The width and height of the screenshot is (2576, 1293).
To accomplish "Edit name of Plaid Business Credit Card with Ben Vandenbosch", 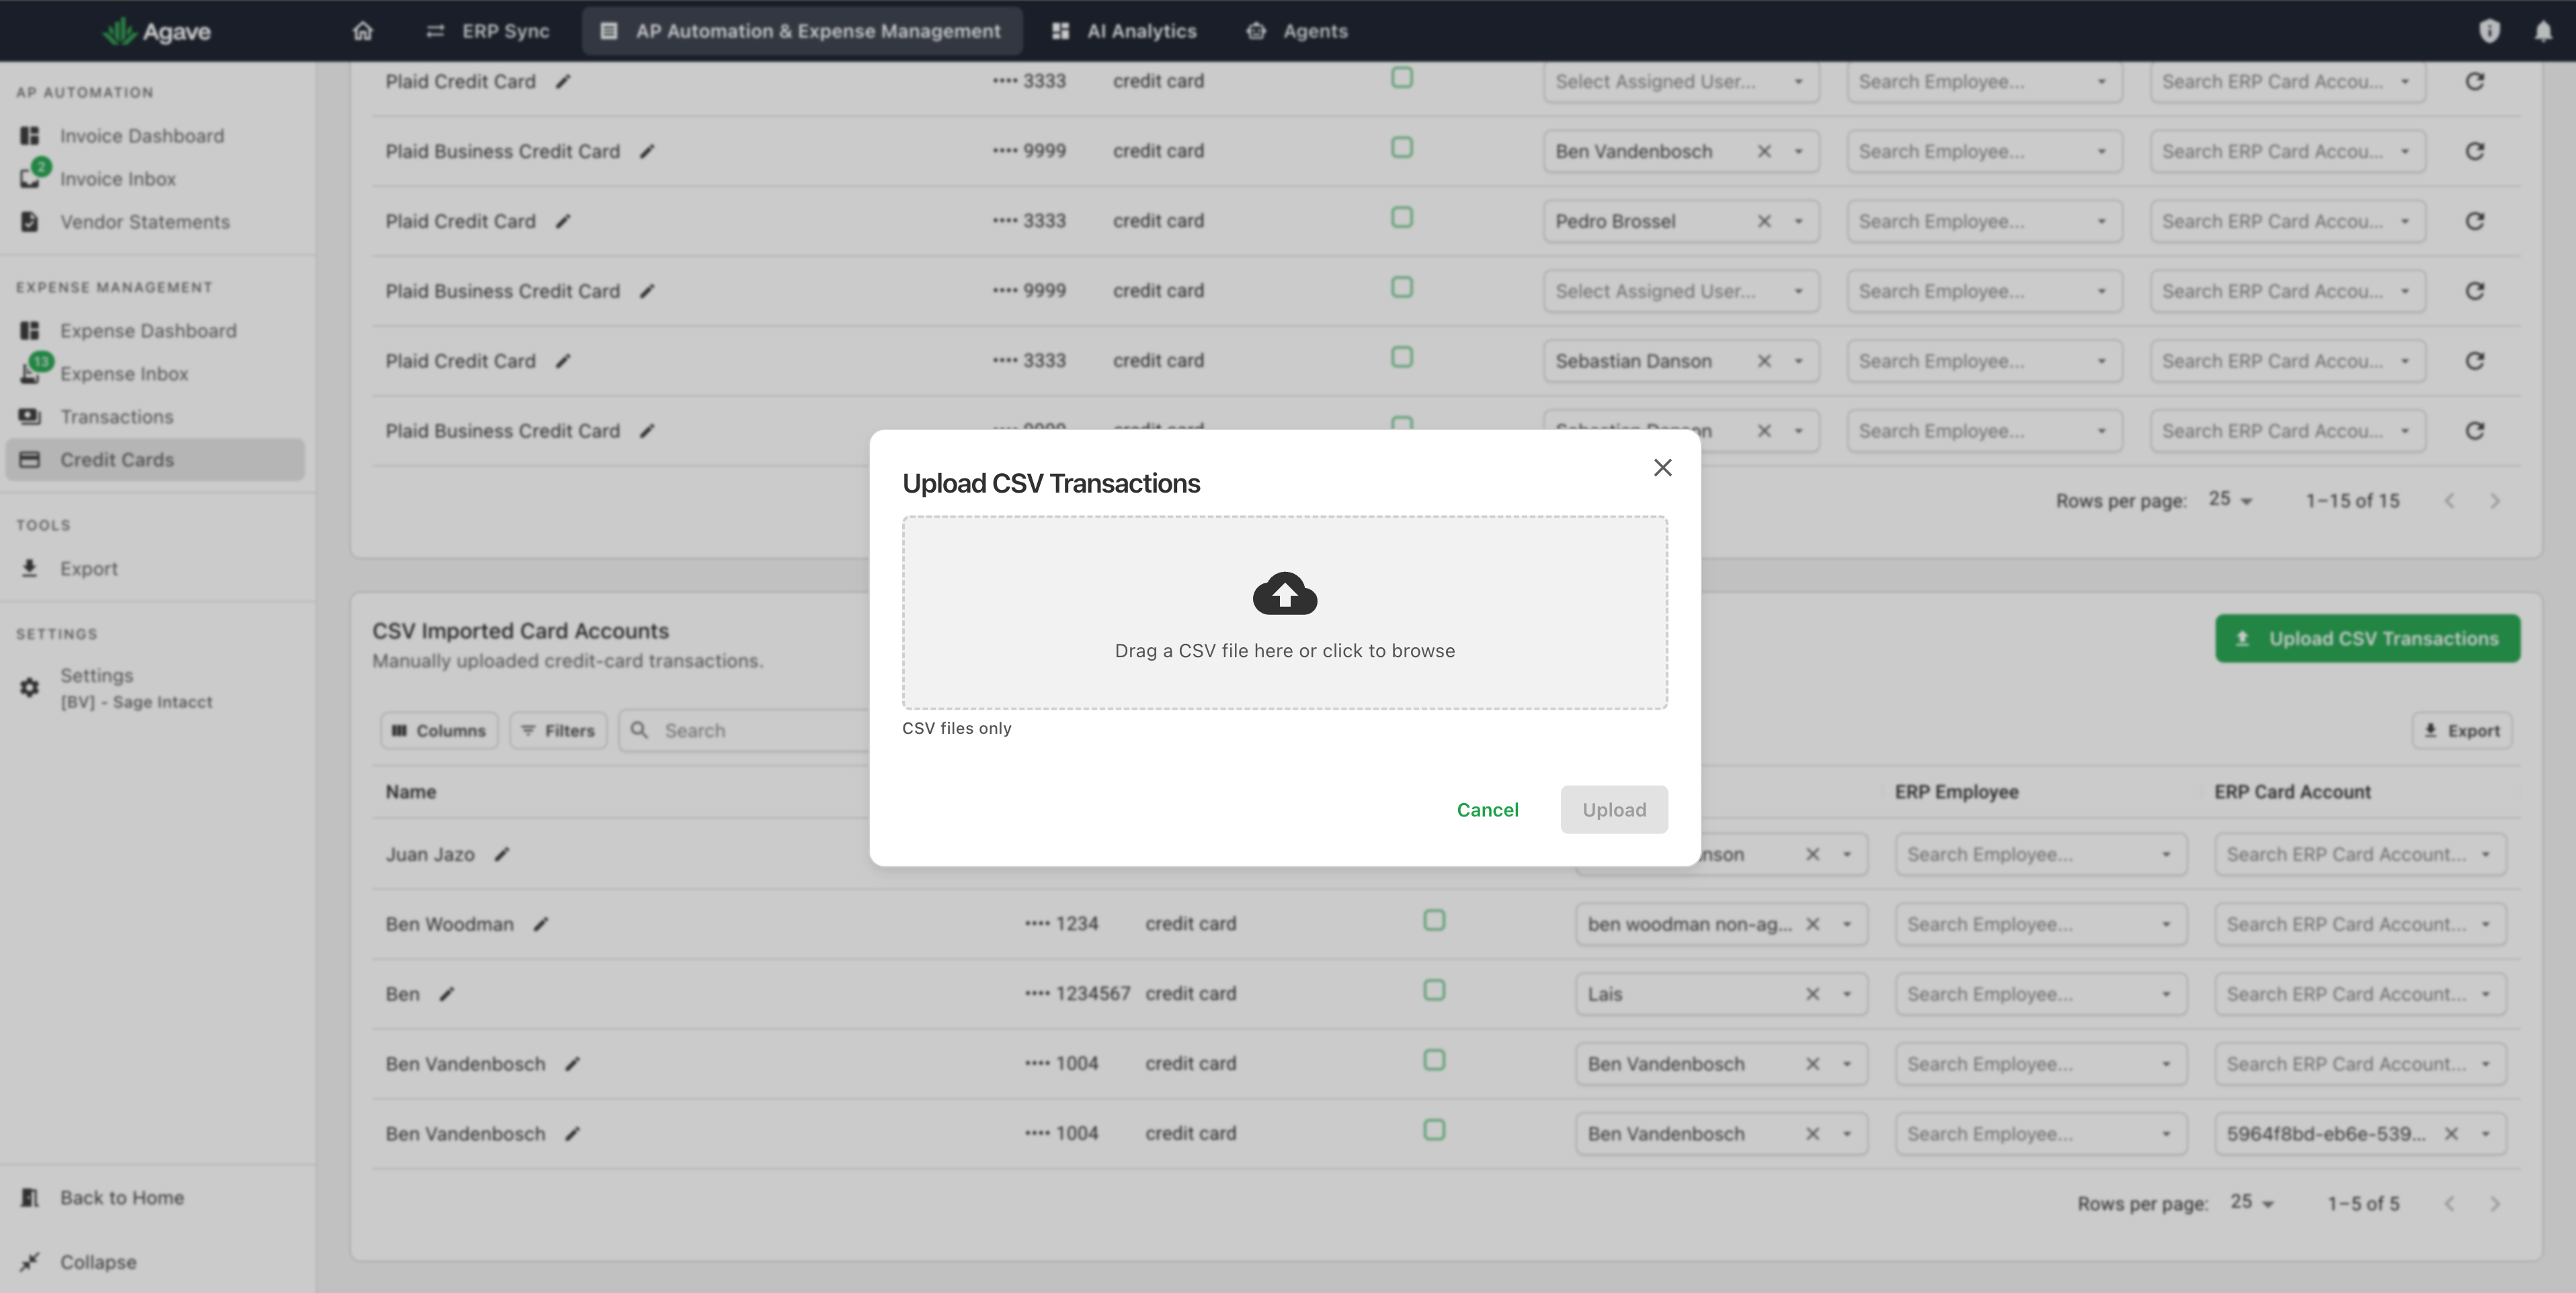I will tap(647, 151).
